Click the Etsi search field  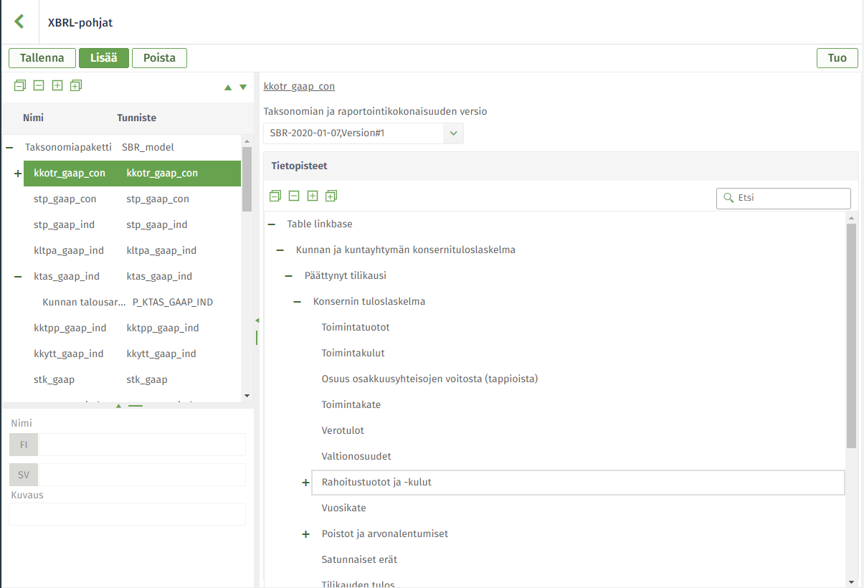tap(784, 198)
